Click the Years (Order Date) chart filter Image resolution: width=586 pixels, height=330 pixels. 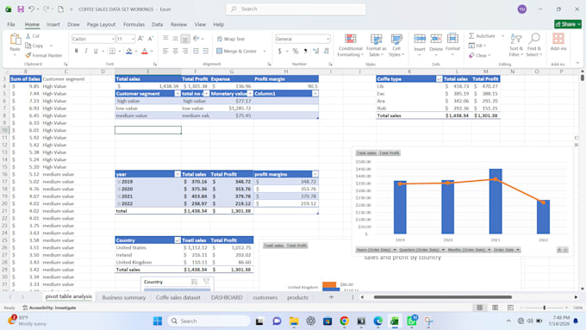376,250
